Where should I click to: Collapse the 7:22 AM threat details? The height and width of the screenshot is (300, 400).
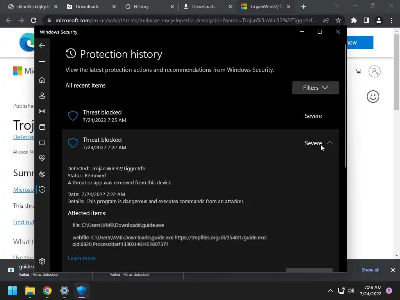pos(330,143)
